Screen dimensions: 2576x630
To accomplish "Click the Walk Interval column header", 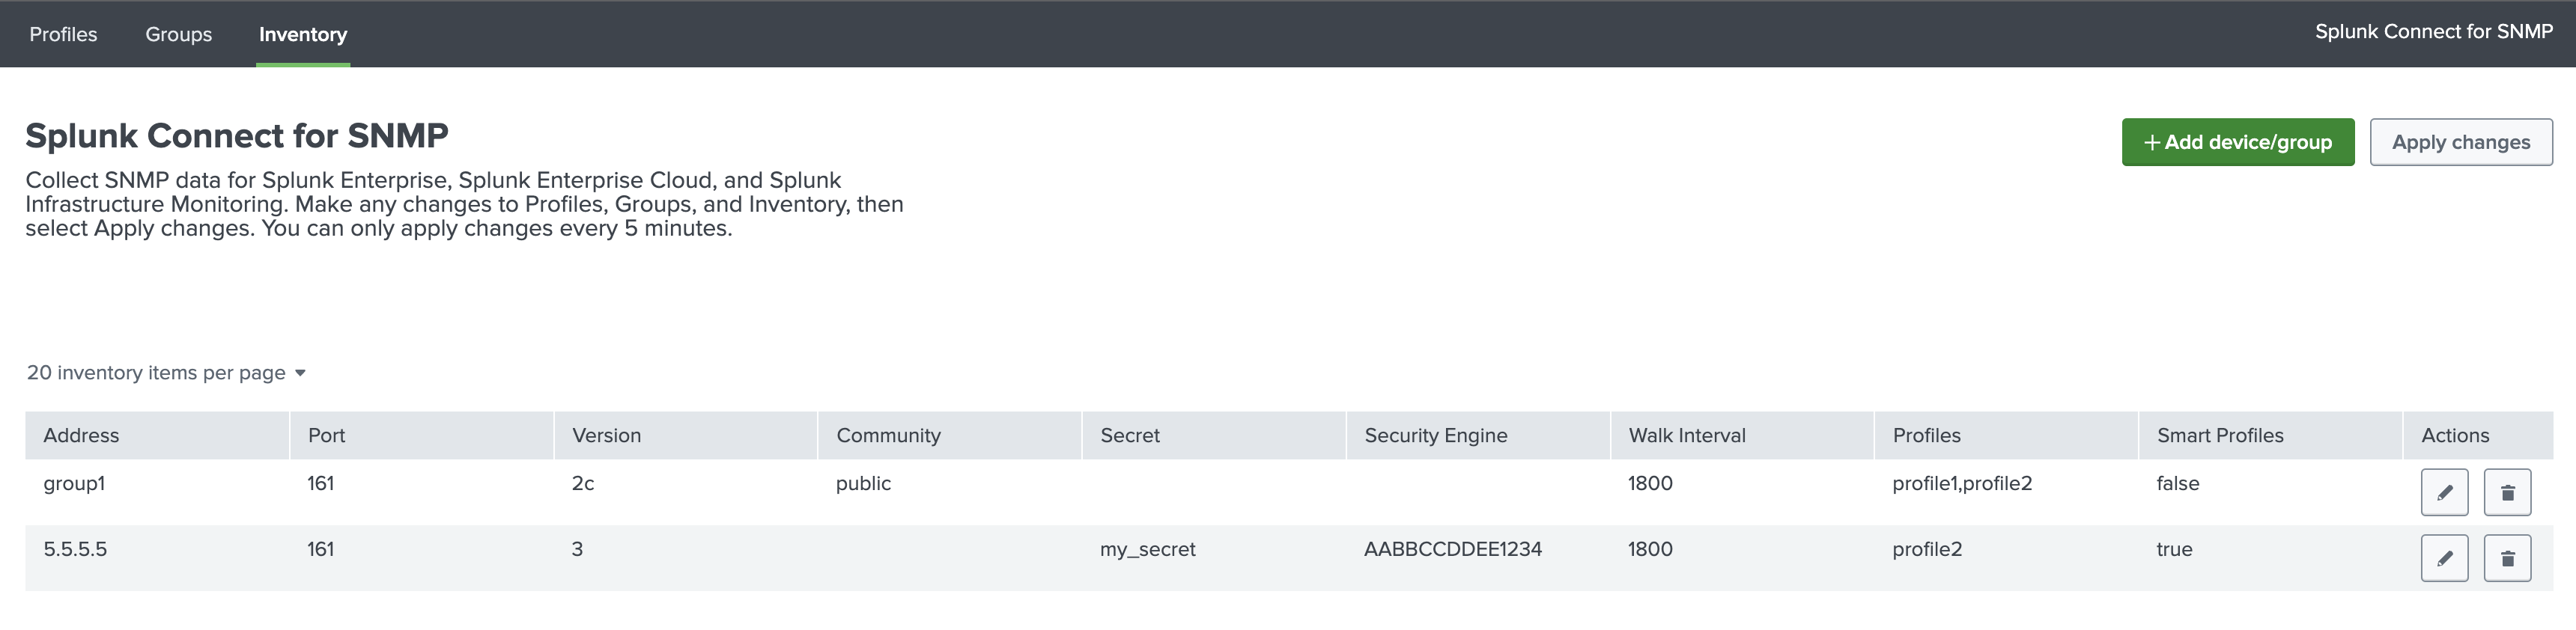I will (x=1742, y=435).
